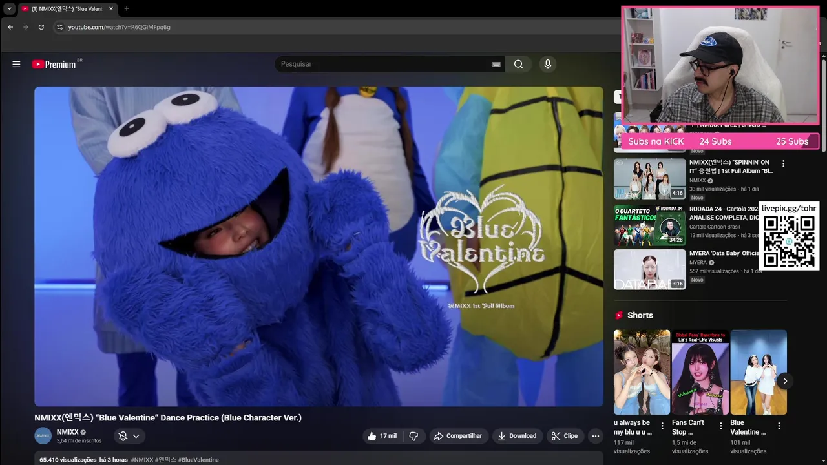Open the Cartola Cartoon Brasil channel name

click(715, 227)
